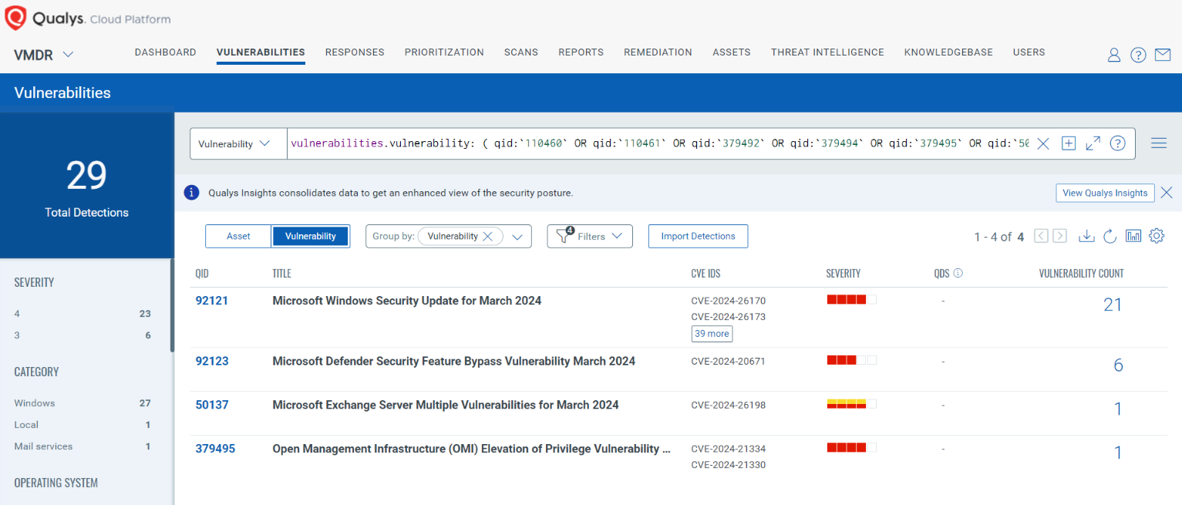Click CVE-2024-26198 entry
Viewport: 1182px width, 505px height.
coord(729,405)
